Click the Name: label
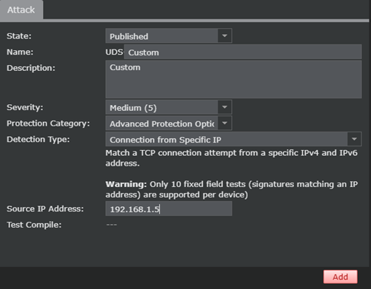The image size is (371, 289). point(20,52)
